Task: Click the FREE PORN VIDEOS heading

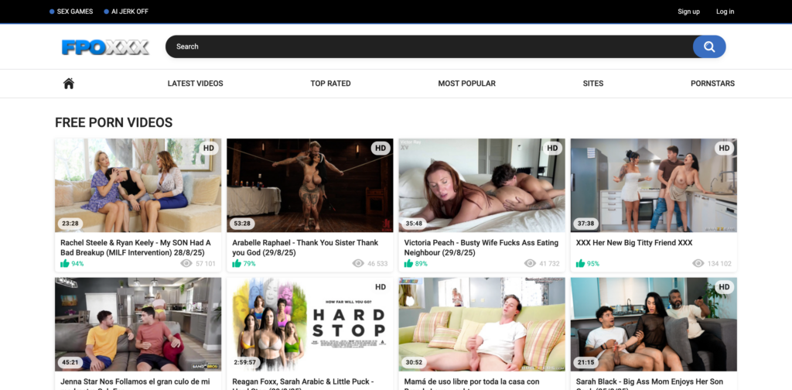Action: click(x=114, y=122)
